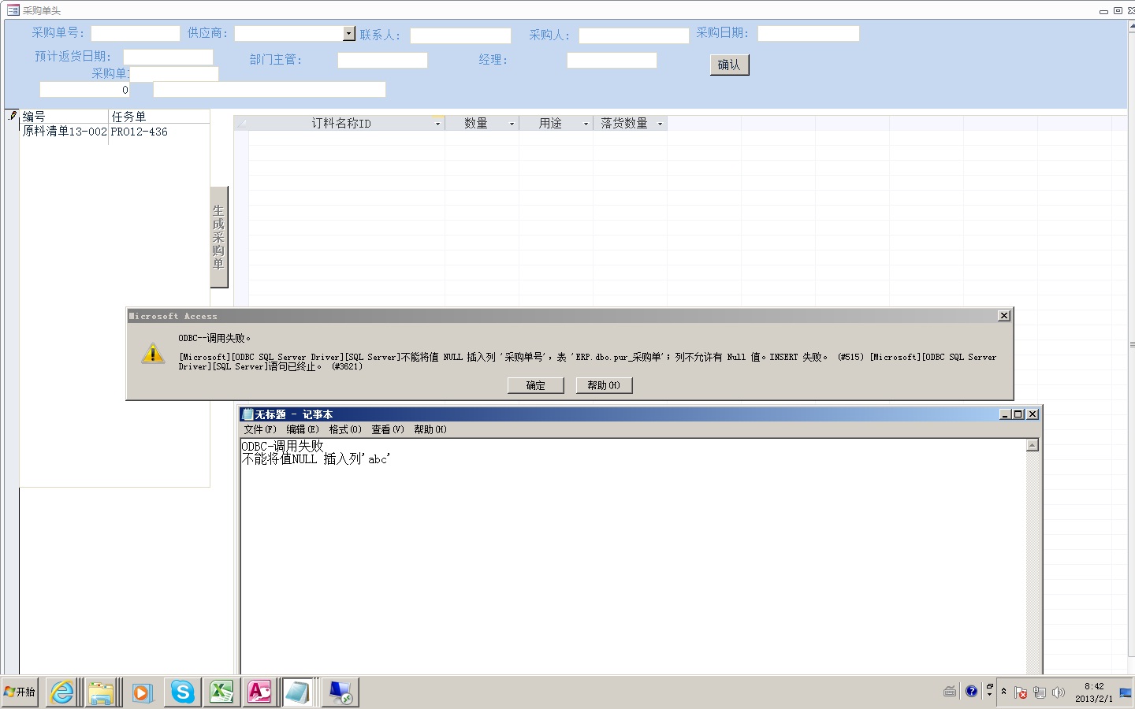Click the field containing the value 0
The image size is (1135, 709).
(85, 90)
